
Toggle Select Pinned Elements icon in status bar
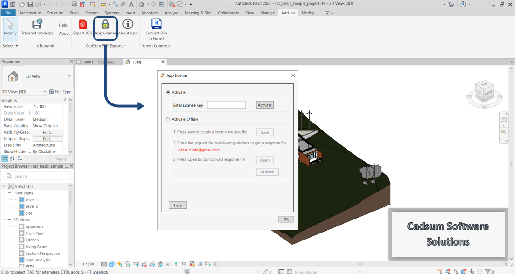[456, 272]
